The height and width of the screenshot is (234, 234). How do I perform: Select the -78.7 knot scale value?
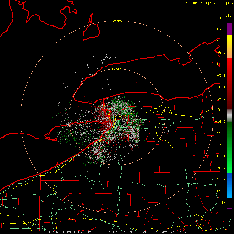tap(220, 168)
